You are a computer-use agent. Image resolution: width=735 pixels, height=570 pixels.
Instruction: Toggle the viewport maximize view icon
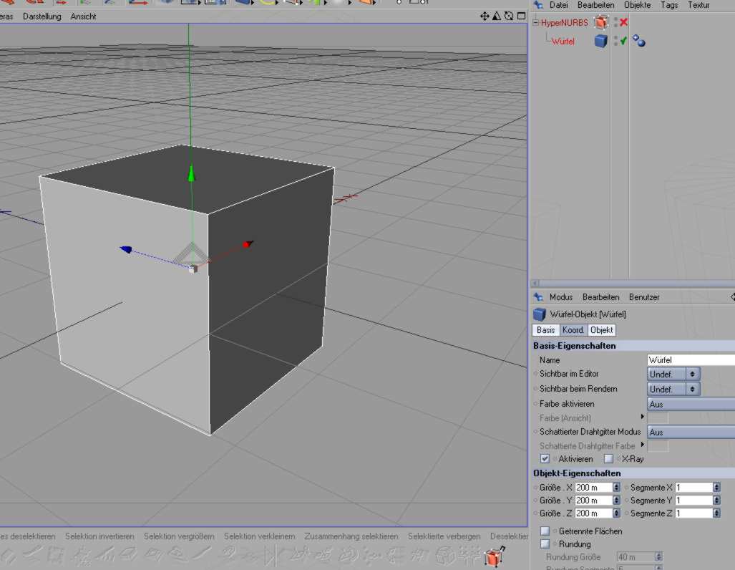tap(520, 16)
